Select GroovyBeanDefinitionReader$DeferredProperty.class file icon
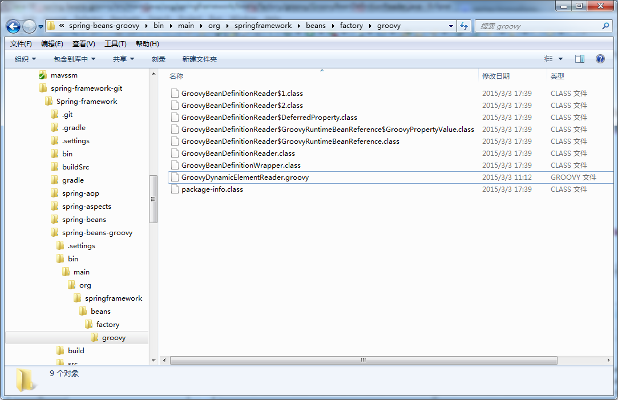Image resolution: width=618 pixels, height=400 pixels. pyautogui.click(x=175, y=118)
